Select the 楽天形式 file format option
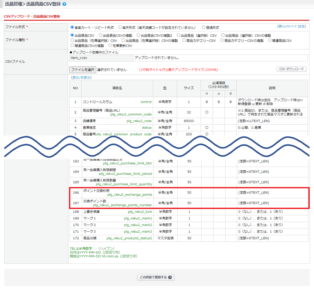Viewport: 314px width, 289px height. coord(120,27)
